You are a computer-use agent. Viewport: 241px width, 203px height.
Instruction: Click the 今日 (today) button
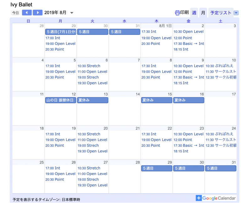tap(15, 13)
